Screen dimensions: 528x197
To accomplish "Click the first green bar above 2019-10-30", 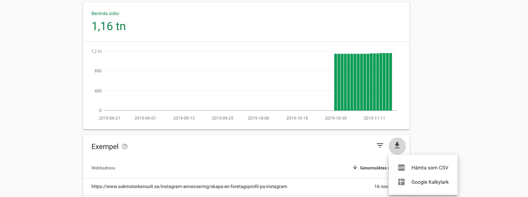I will pos(336,82).
